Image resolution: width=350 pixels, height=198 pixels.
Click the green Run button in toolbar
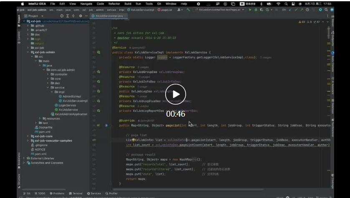[x=250, y=10]
